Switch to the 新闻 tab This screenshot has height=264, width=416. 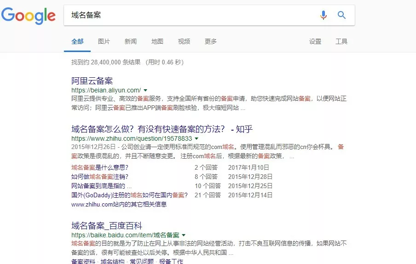[131, 41]
